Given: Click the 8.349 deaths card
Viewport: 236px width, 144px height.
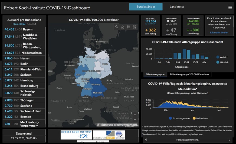Looking at the screenshot, I should click(x=171, y=21).
